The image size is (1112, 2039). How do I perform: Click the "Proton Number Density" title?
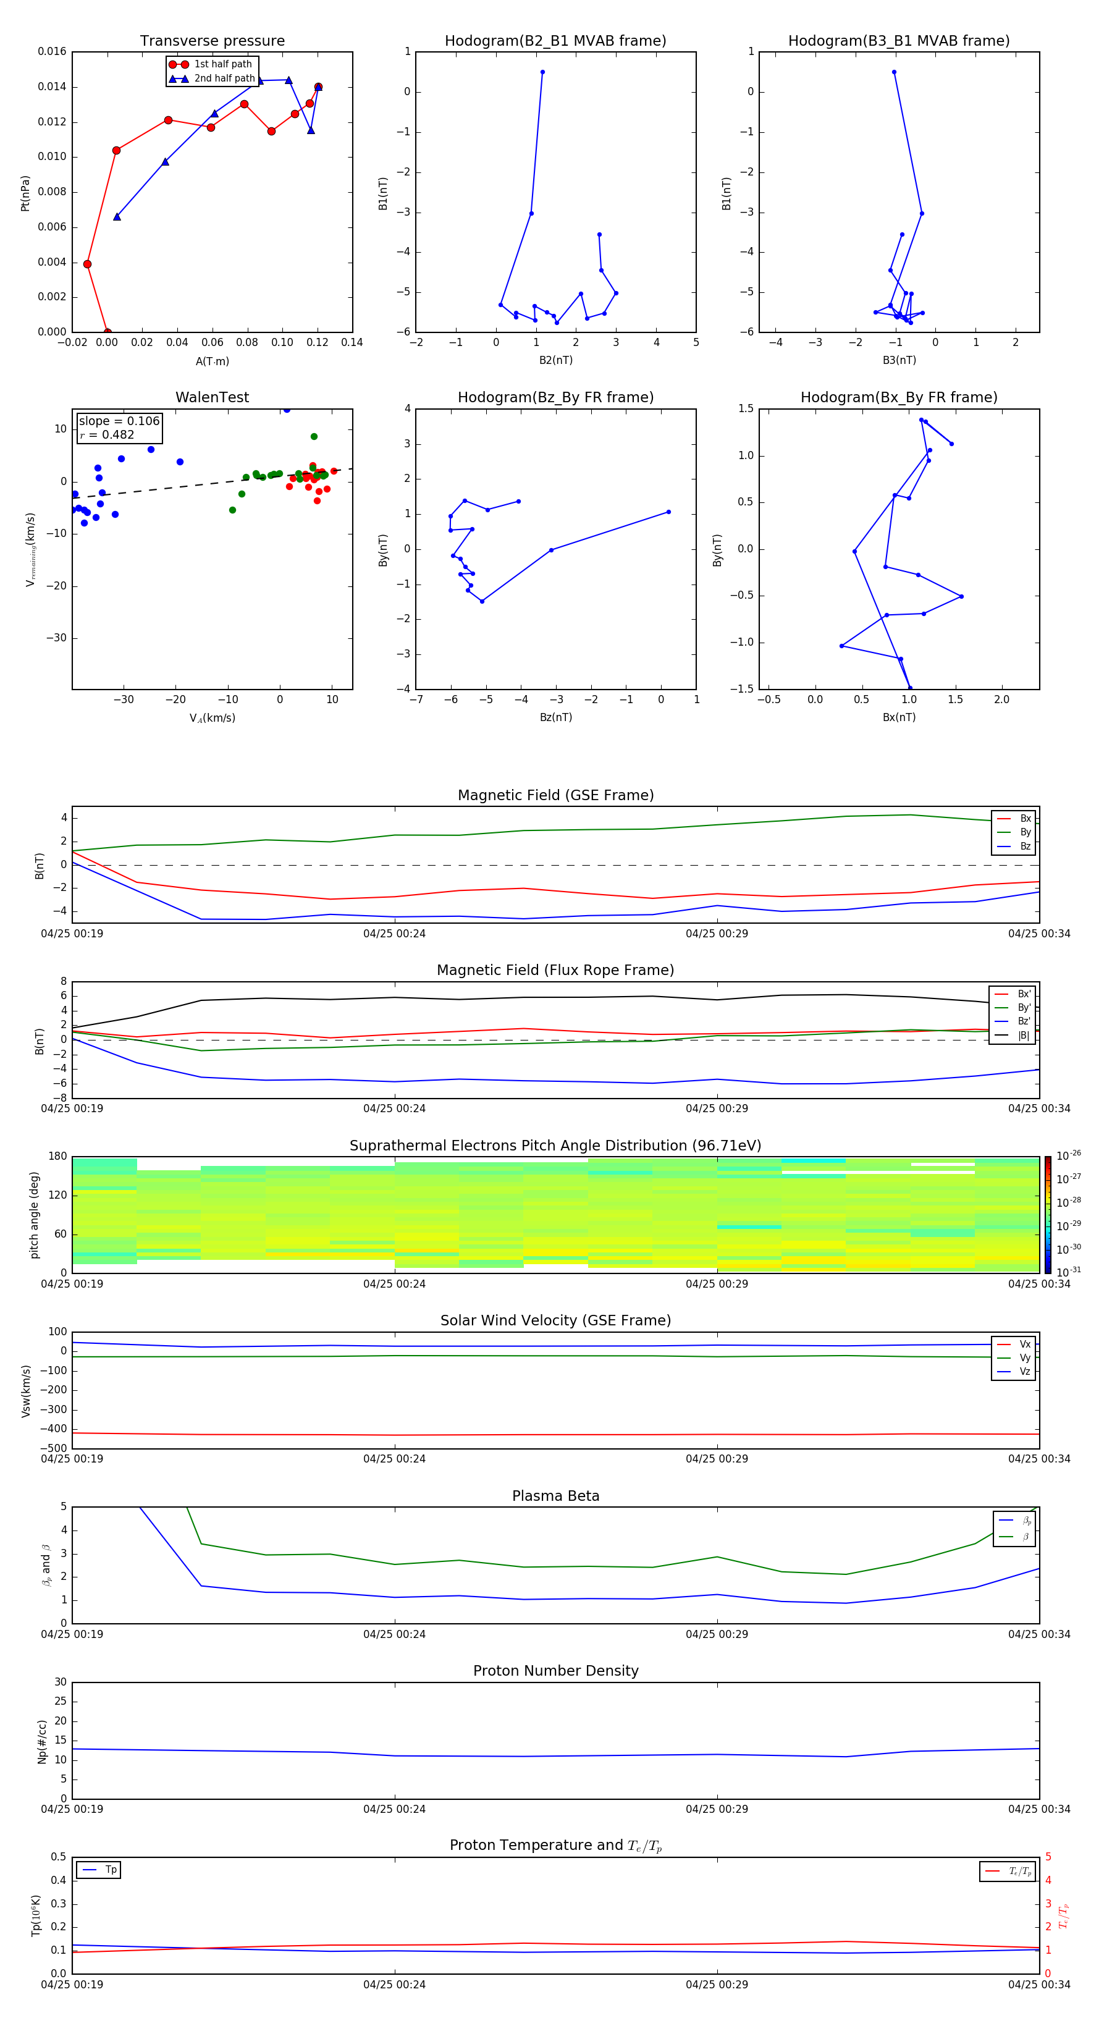click(x=555, y=1671)
